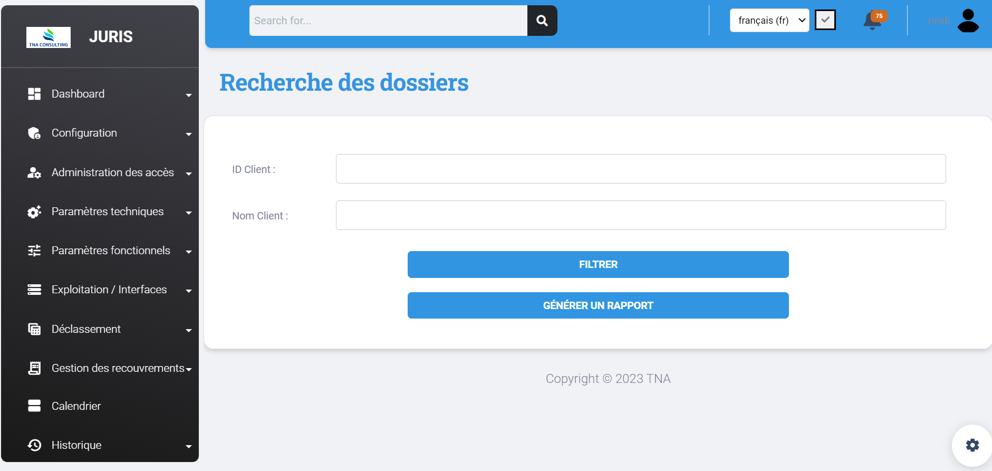
Task: Toggle the checkbox next to language selector
Action: (825, 20)
